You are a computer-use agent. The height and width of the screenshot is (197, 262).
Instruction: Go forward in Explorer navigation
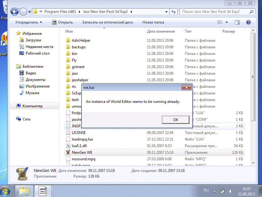click(23, 12)
